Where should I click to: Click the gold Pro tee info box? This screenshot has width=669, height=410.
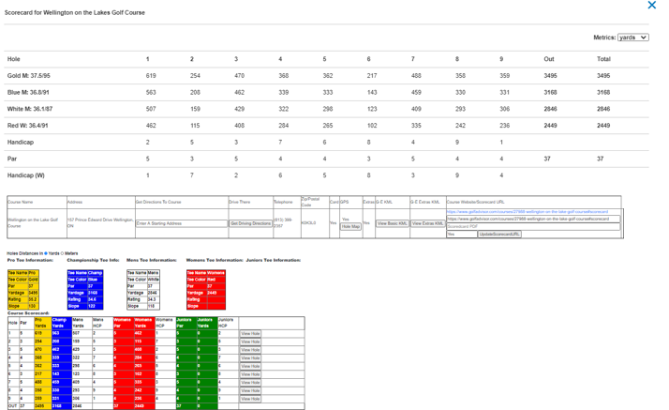pyautogui.click(x=23, y=290)
